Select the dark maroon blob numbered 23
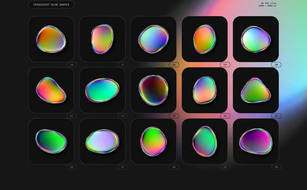Viewport: 307px width, 190px height. click(x=153, y=90)
